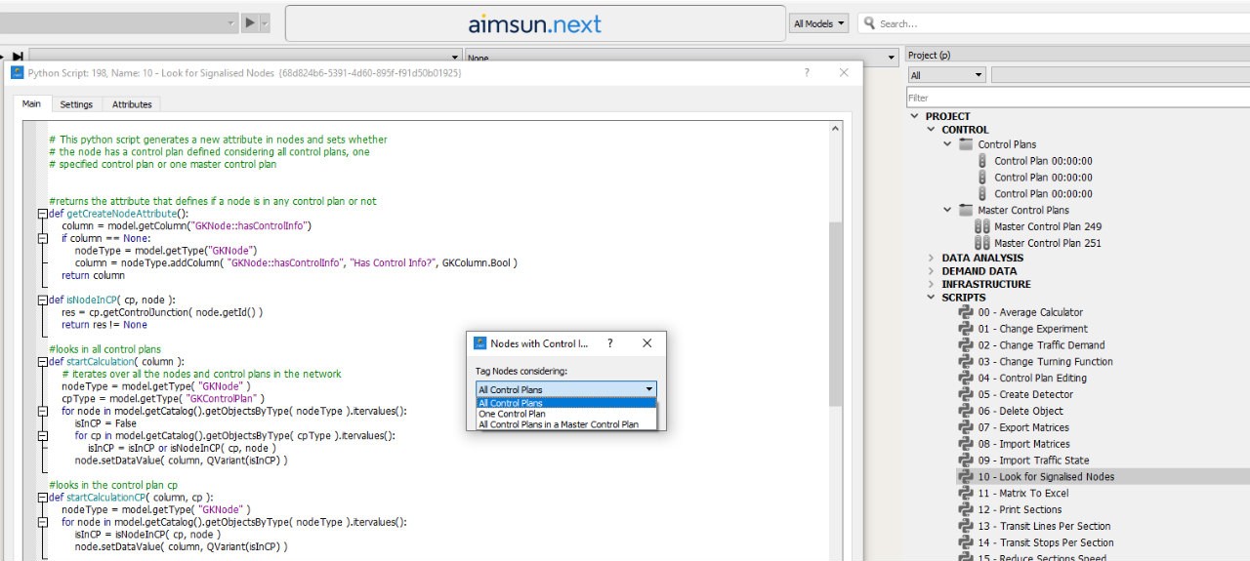The width and height of the screenshot is (1250, 561).
Task: Click the script icon for 04 - Control Plan Editing
Action: coord(967,379)
